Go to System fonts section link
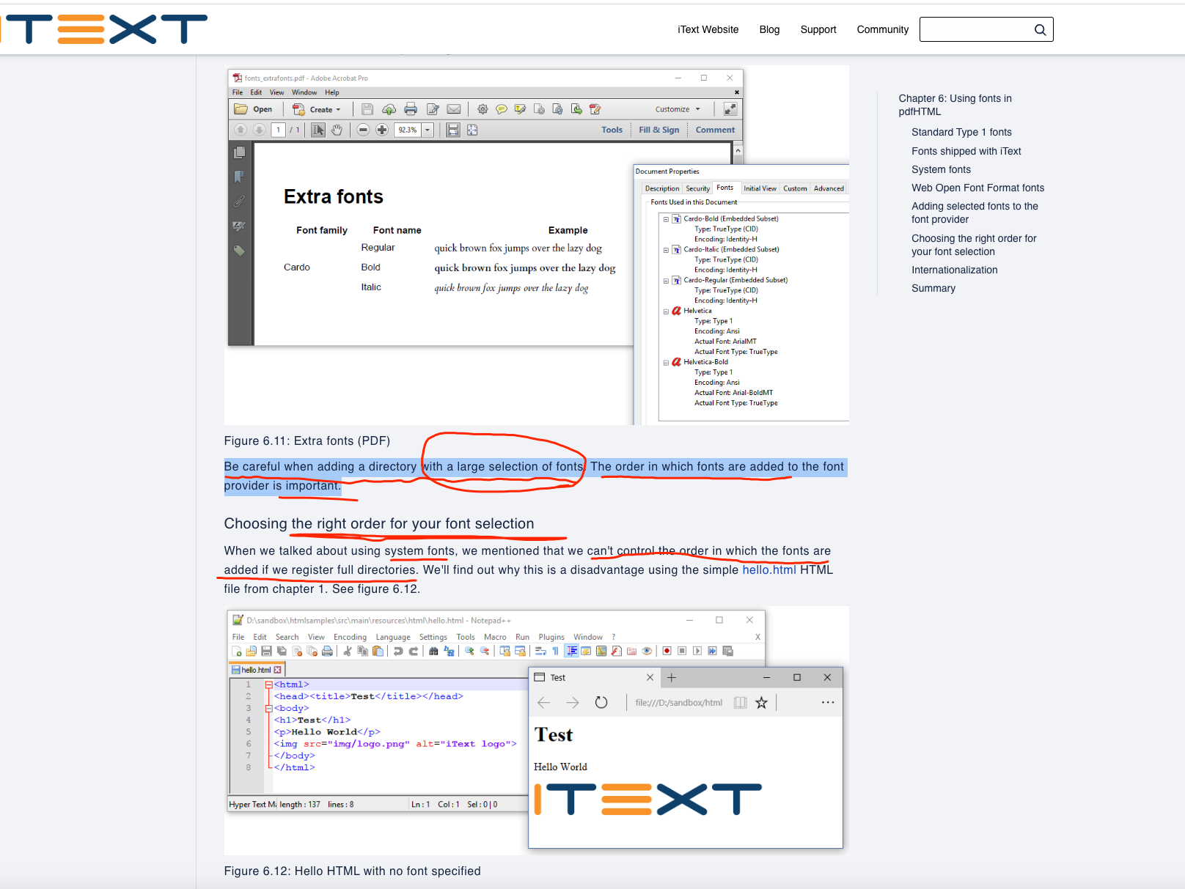Screen dimensions: 1185x889 941,169
